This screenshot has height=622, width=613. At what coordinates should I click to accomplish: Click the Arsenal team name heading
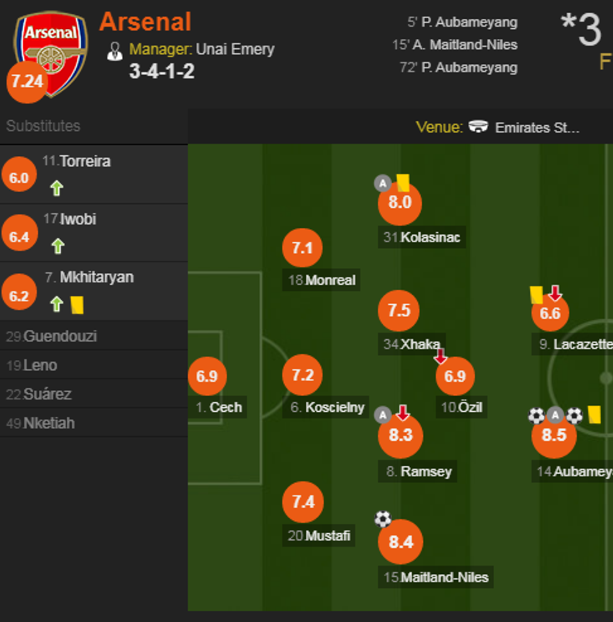click(145, 23)
